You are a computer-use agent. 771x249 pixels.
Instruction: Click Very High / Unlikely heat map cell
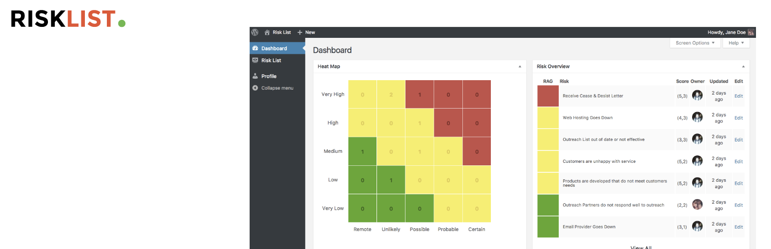391,95
